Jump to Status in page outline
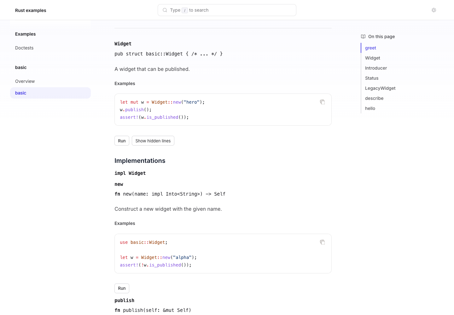Viewport: 454px width, 315px height. click(x=372, y=78)
